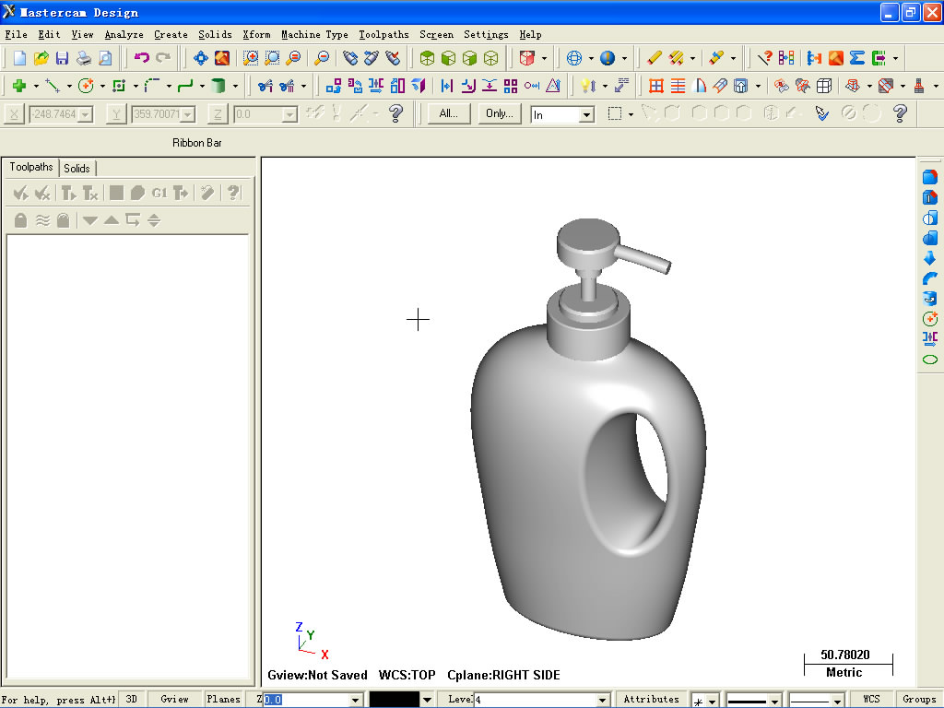This screenshot has width=944, height=708.
Task: Click the Analyze entity question-mark icon
Action: point(764,58)
